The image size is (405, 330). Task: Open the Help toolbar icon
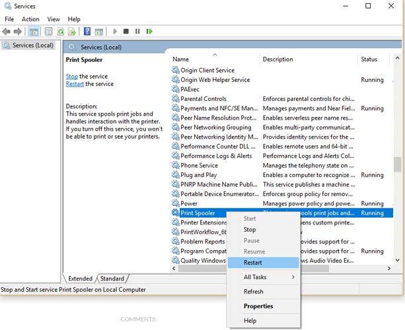click(87, 31)
